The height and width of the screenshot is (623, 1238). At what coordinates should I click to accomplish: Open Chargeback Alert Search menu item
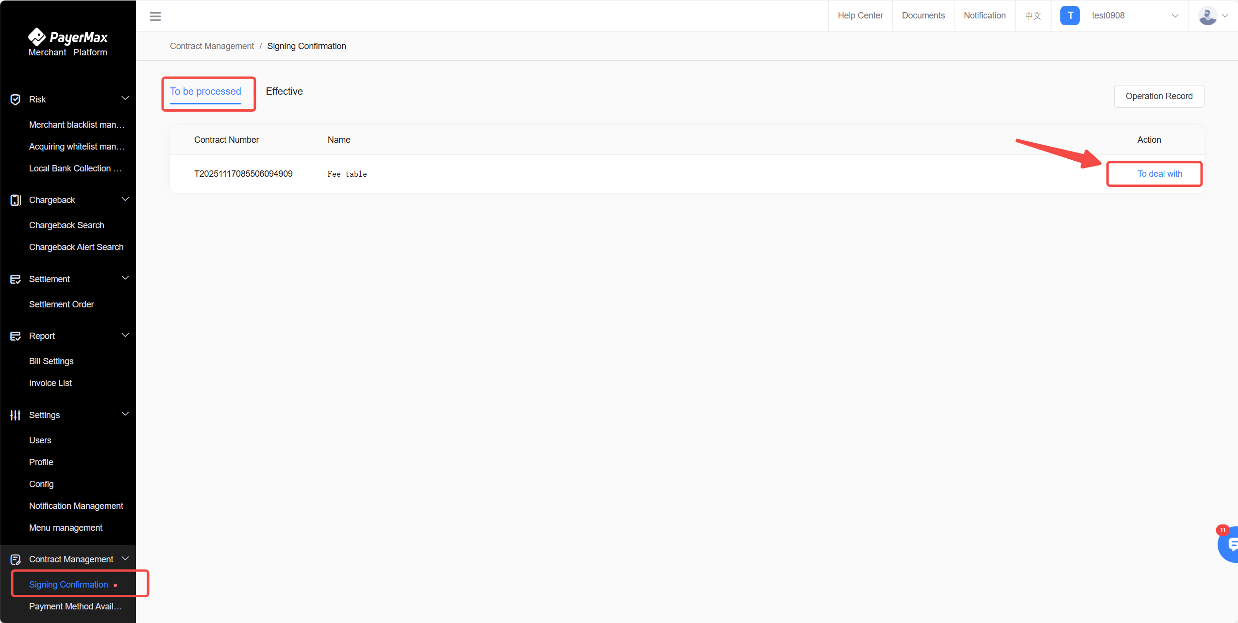76,247
